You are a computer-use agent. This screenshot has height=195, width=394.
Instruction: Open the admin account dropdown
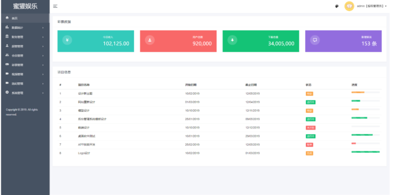tap(372, 6)
